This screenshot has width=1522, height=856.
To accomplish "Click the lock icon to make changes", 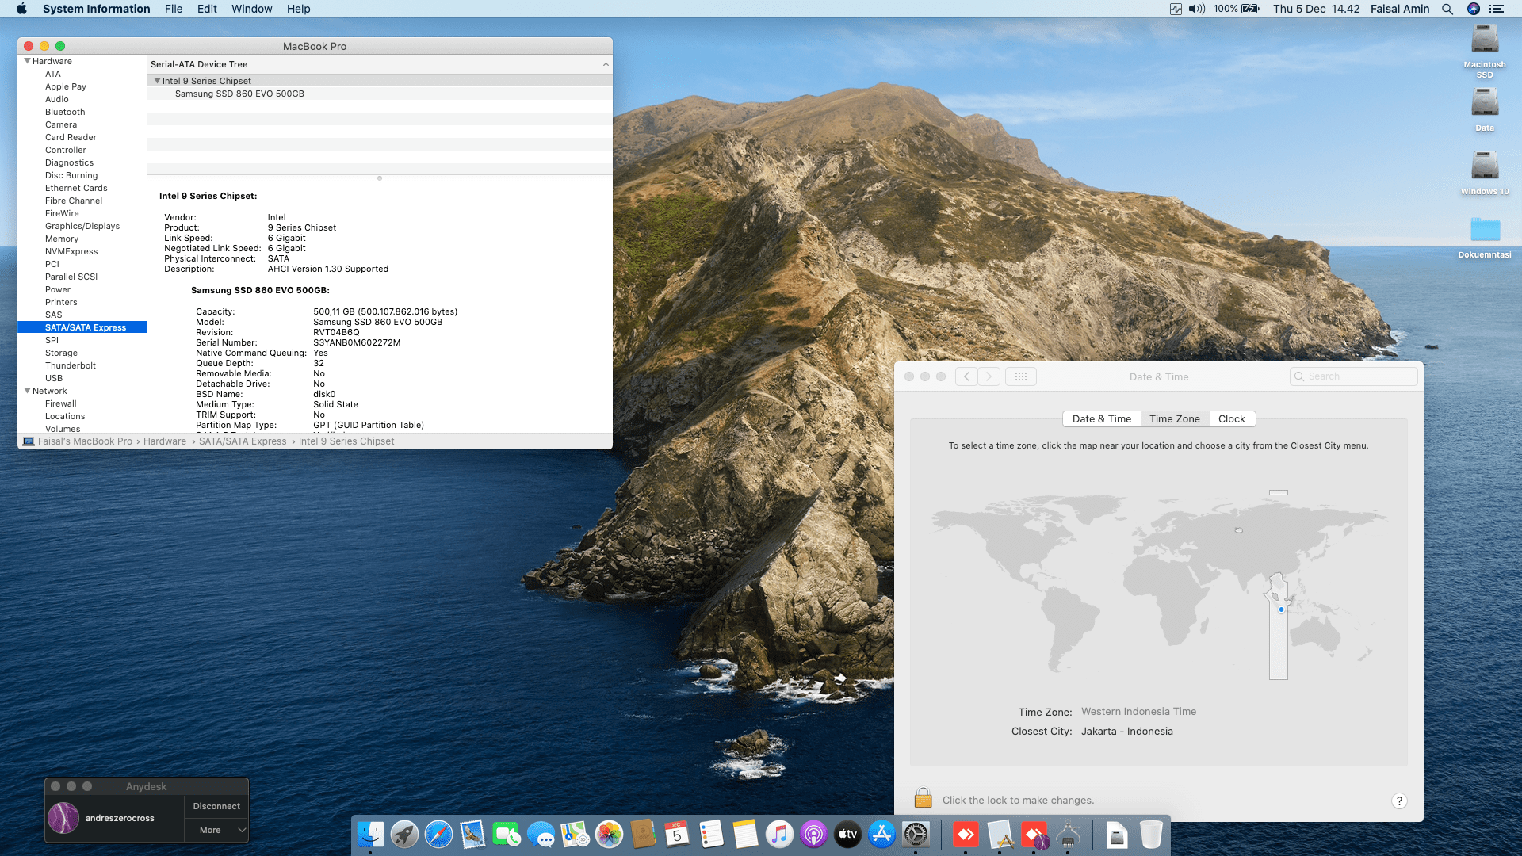I will pyautogui.click(x=922, y=797).
